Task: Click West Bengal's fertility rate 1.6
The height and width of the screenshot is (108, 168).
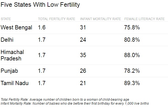Action: click(42, 27)
